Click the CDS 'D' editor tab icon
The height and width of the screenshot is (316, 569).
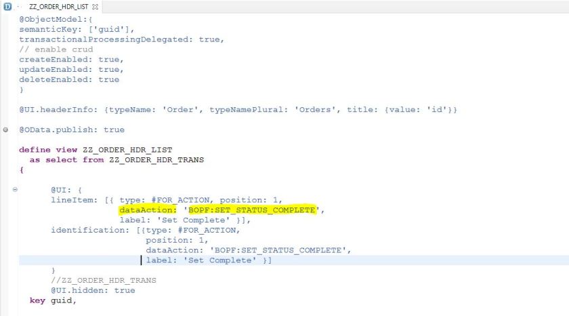click(x=7, y=7)
